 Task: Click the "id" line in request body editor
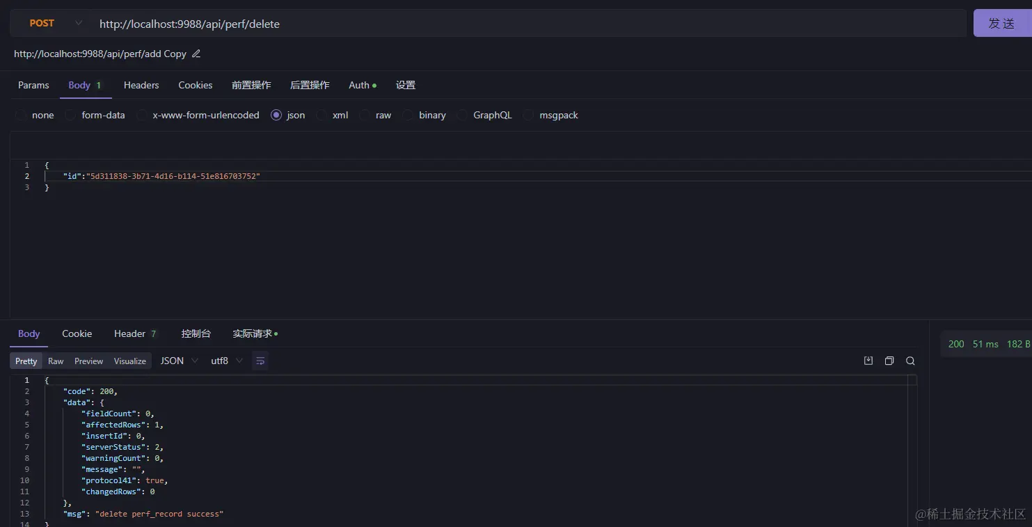click(161, 176)
